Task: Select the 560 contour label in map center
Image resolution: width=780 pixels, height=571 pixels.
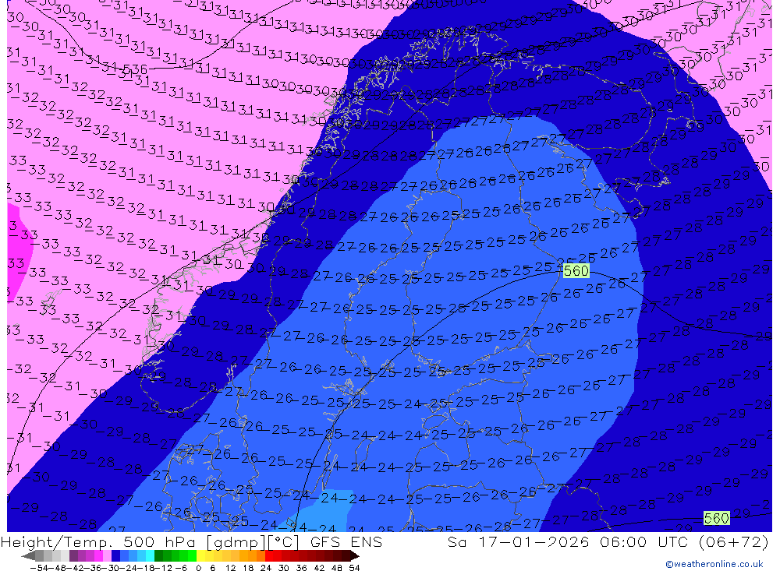Action: coord(576,271)
